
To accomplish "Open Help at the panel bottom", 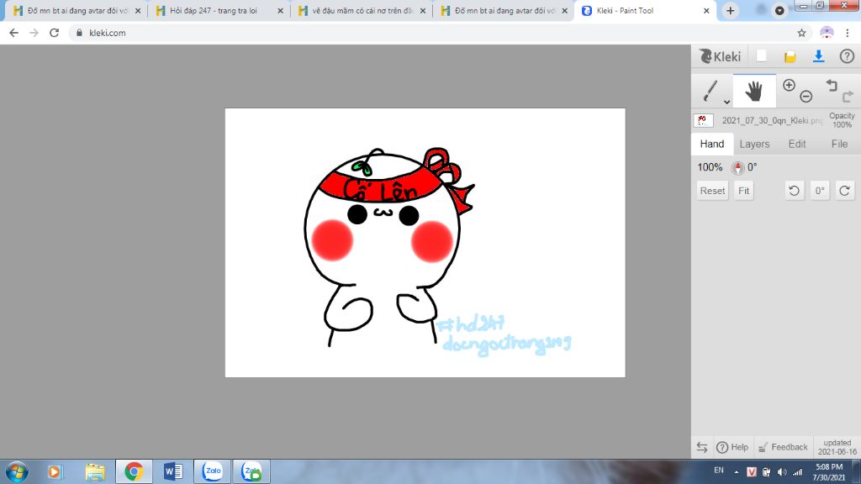I will coord(732,447).
